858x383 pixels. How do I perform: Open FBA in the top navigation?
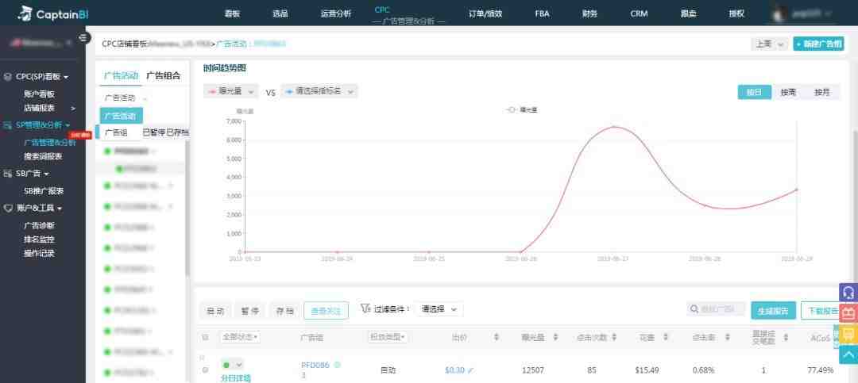pos(543,13)
